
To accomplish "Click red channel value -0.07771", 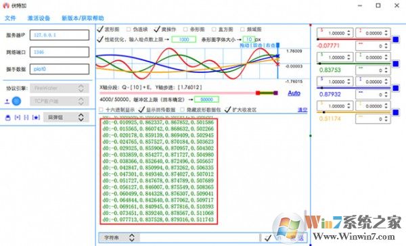I will (328, 46).
